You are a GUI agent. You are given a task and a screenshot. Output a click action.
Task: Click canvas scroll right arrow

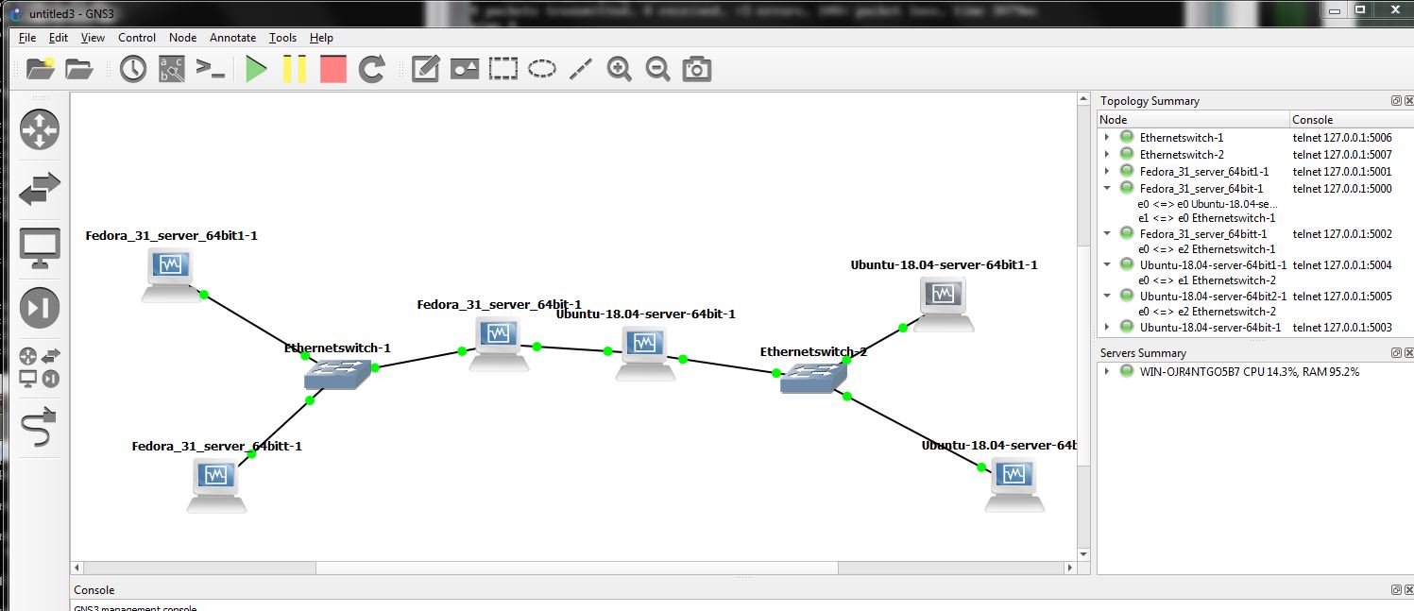[1069, 568]
